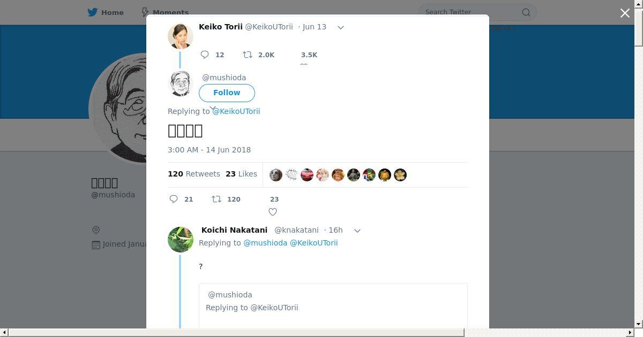Image resolution: width=643 pixels, height=337 pixels.
Task: Expand the Keiko Torii tweet options chevron
Action: tap(340, 27)
